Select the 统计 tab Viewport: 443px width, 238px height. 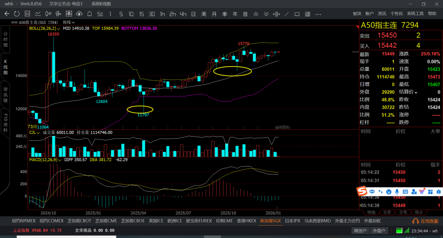pyautogui.click(x=419, y=212)
